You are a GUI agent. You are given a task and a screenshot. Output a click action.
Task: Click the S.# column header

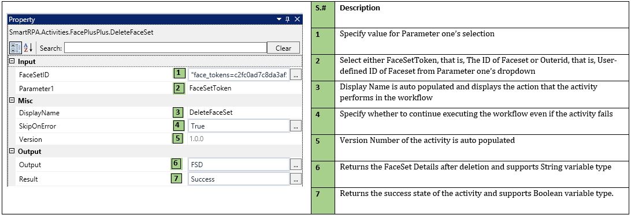pyautogui.click(x=321, y=7)
